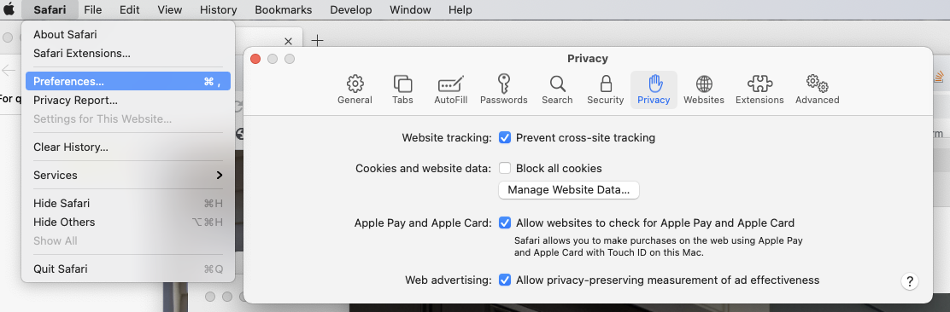Click the help question mark button
Viewport: 950px width, 312px height.
click(909, 281)
